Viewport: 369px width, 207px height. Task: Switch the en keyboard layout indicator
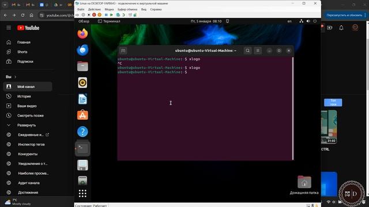pyautogui.click(x=289, y=21)
